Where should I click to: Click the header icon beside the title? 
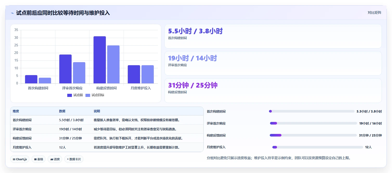tap(12, 13)
